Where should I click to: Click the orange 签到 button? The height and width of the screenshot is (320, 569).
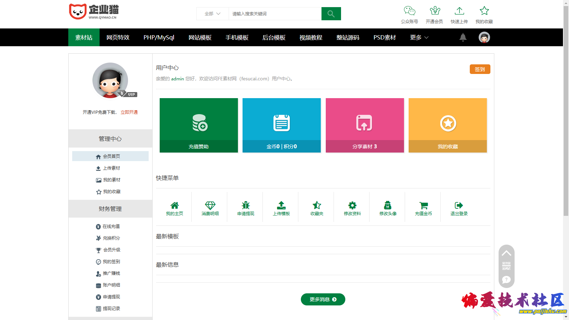click(480, 69)
